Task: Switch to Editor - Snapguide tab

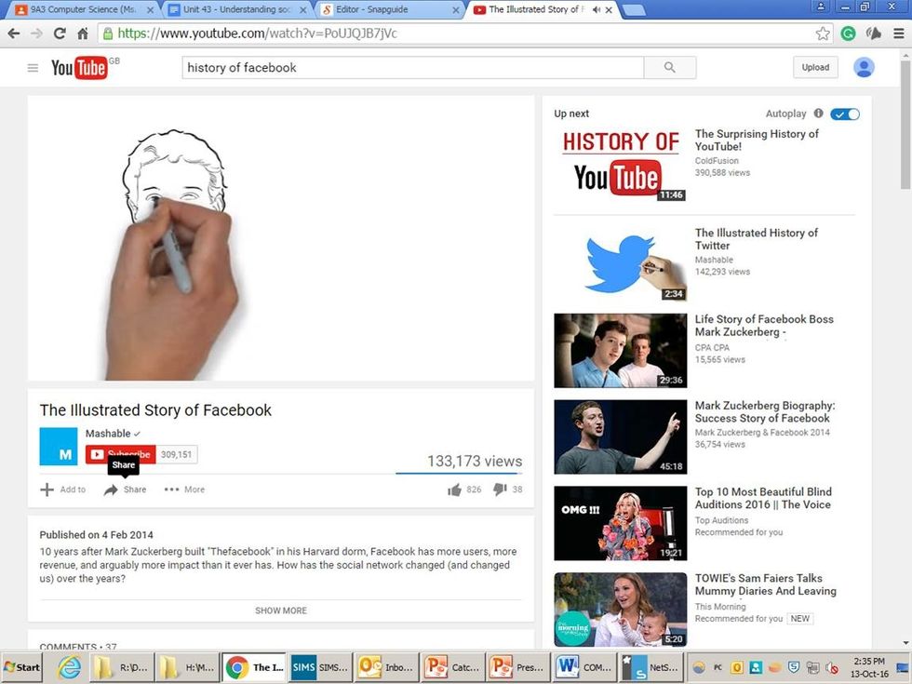Action: click(x=389, y=10)
